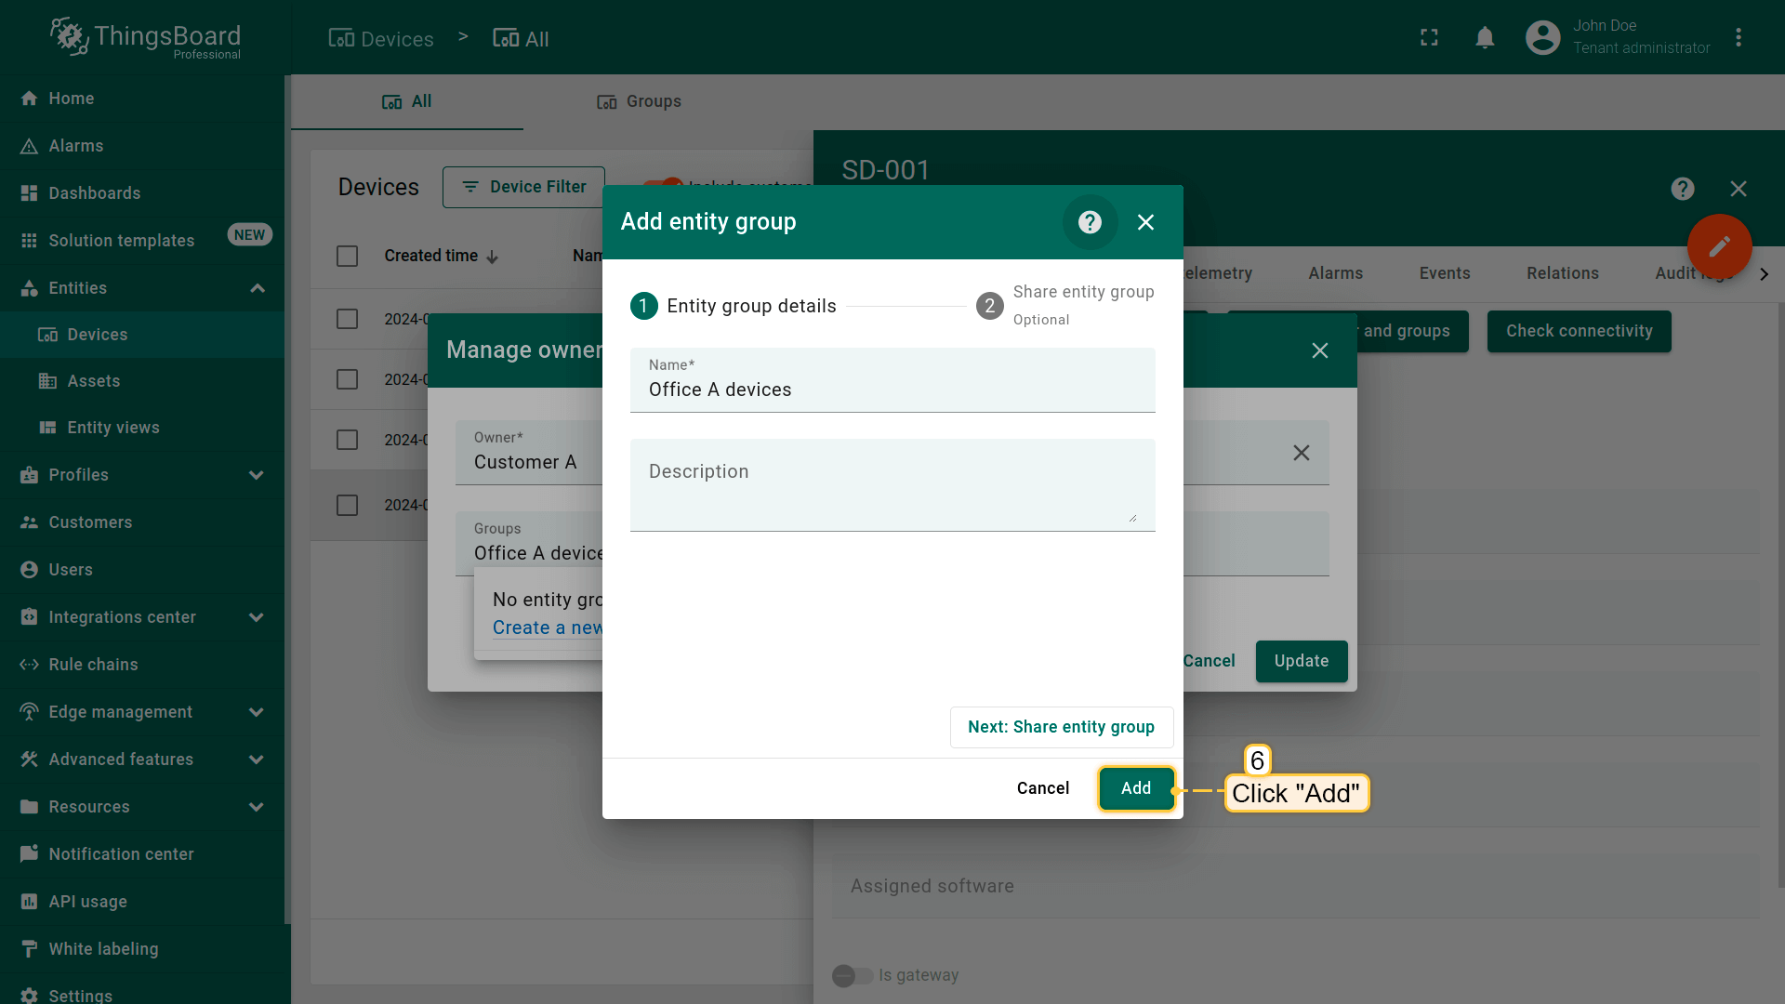
Task: Click the notifications bell icon
Action: [x=1485, y=38]
